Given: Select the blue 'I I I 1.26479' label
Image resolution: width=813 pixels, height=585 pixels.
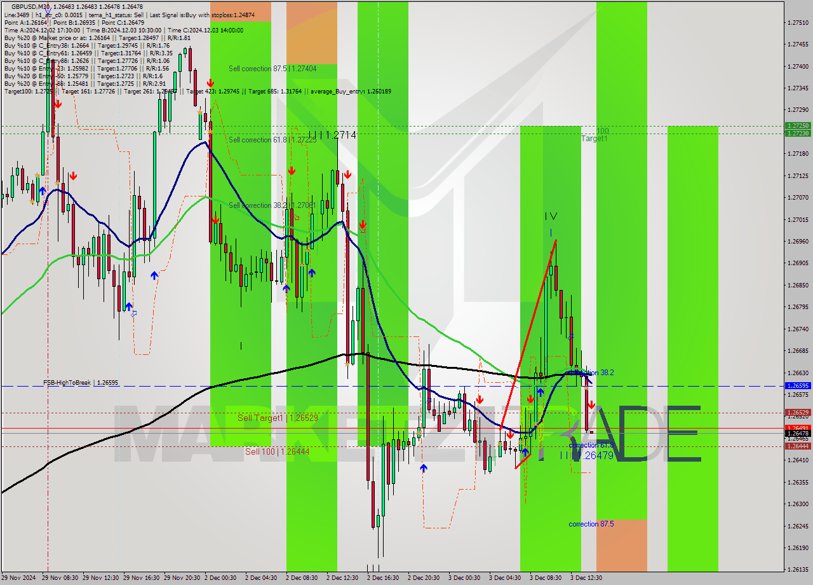Looking at the screenshot, I should click(x=588, y=455).
